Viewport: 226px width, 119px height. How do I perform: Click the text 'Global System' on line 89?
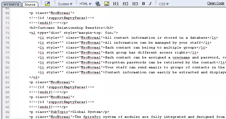point(86,112)
